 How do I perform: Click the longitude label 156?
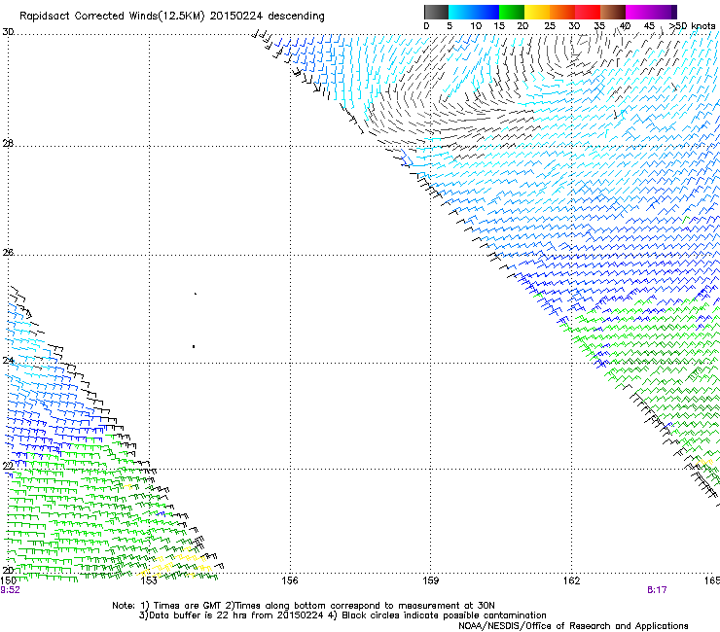(x=290, y=580)
